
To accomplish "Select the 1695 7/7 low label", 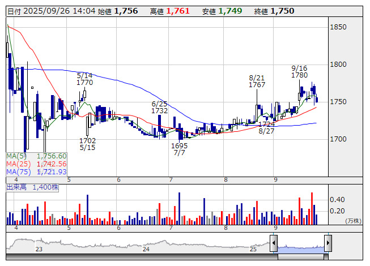I will tap(180, 149).
